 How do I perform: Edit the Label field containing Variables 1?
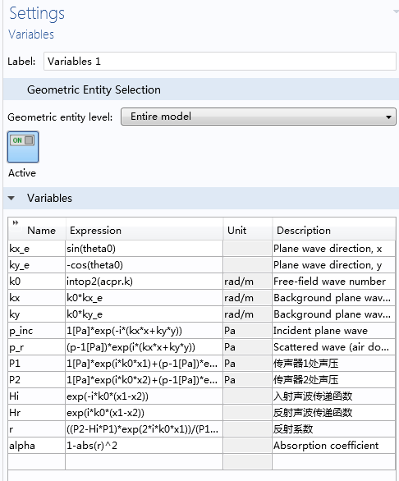tap(220, 62)
